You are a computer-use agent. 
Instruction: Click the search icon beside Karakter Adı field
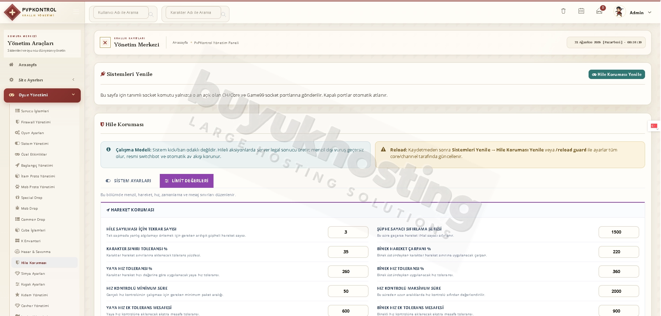coord(224,14)
